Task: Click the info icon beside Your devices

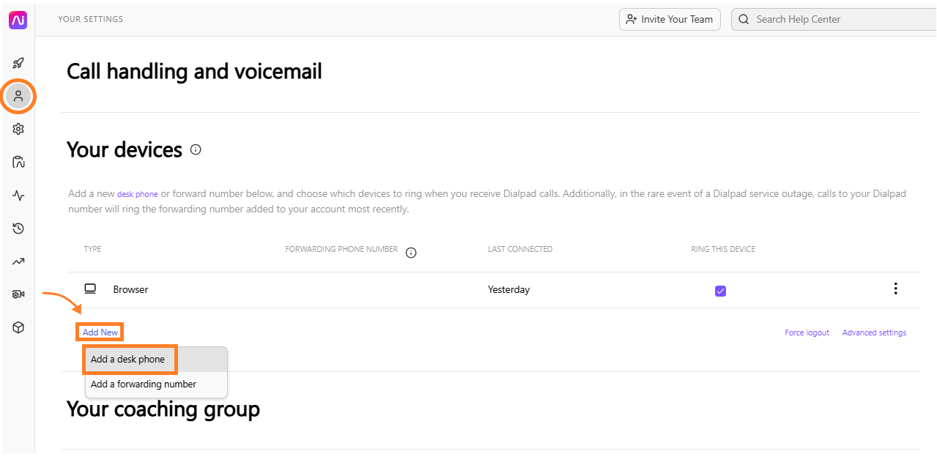Action: [196, 149]
